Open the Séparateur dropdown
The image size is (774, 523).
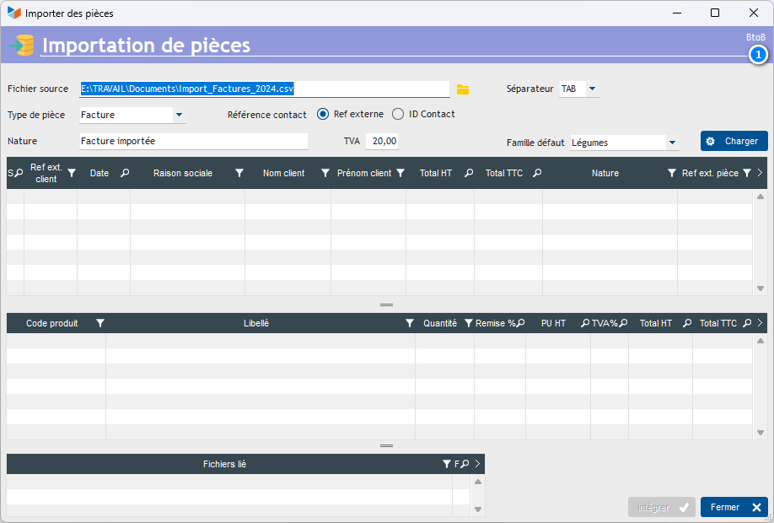(x=592, y=89)
